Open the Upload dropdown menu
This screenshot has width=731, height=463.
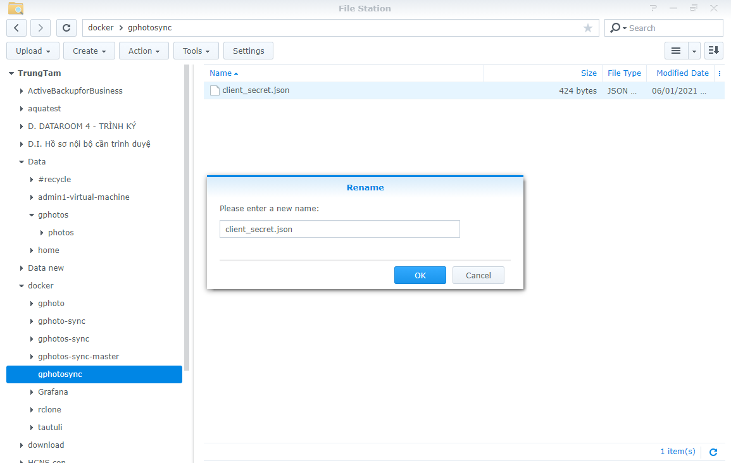(x=33, y=51)
